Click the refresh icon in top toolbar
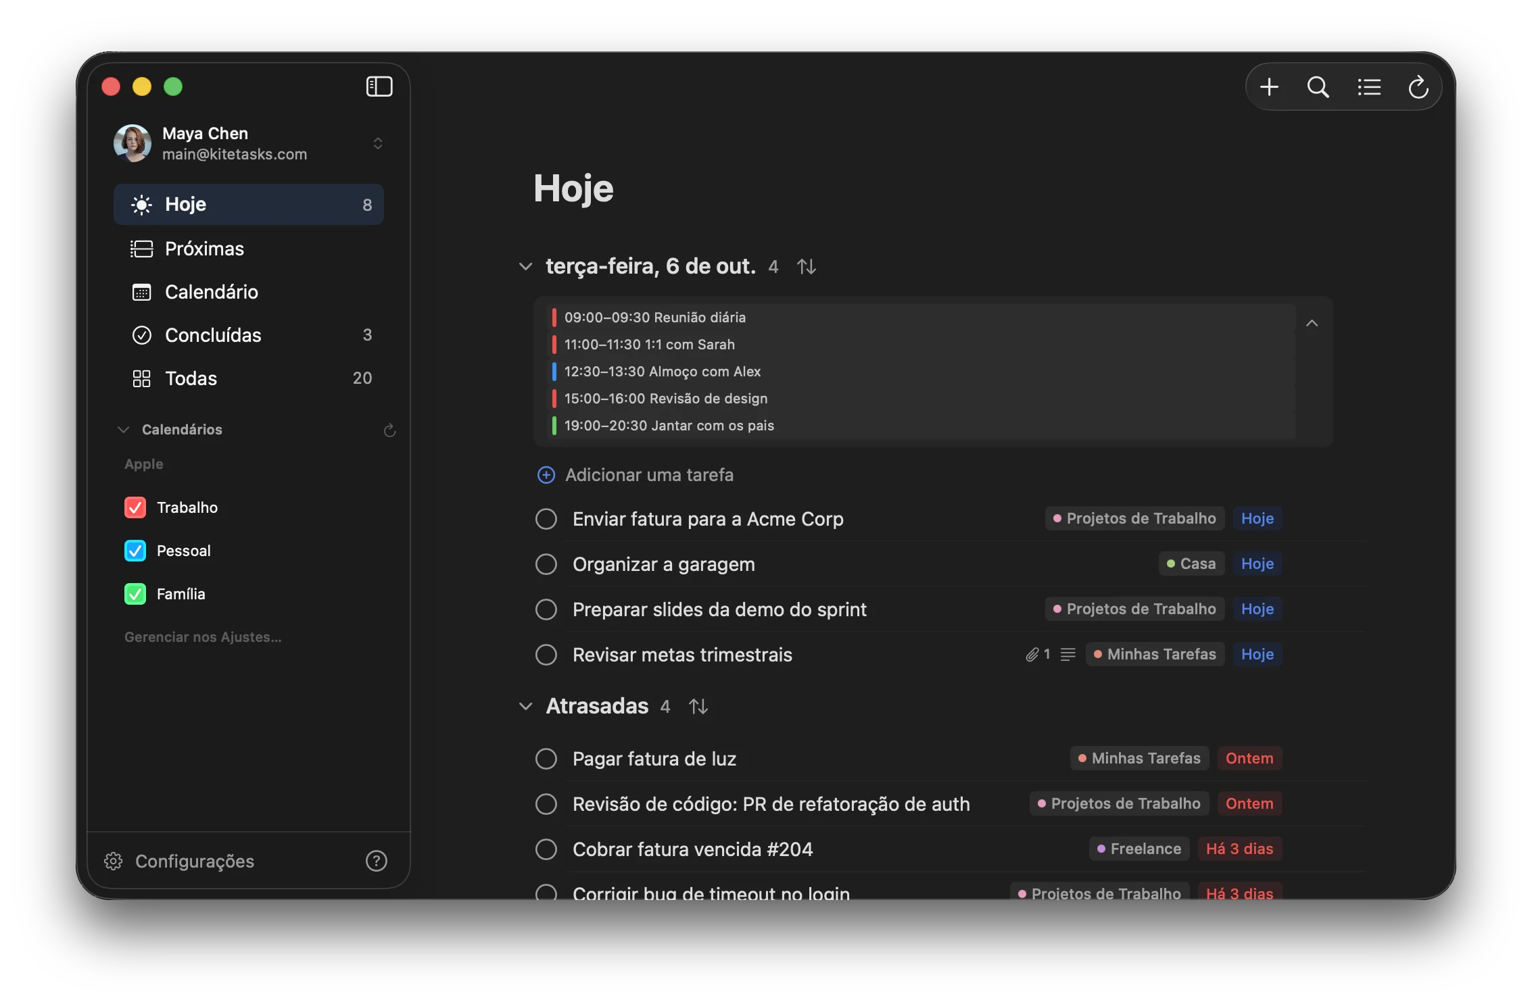Image resolution: width=1532 pixels, height=1000 pixels. [x=1418, y=87]
